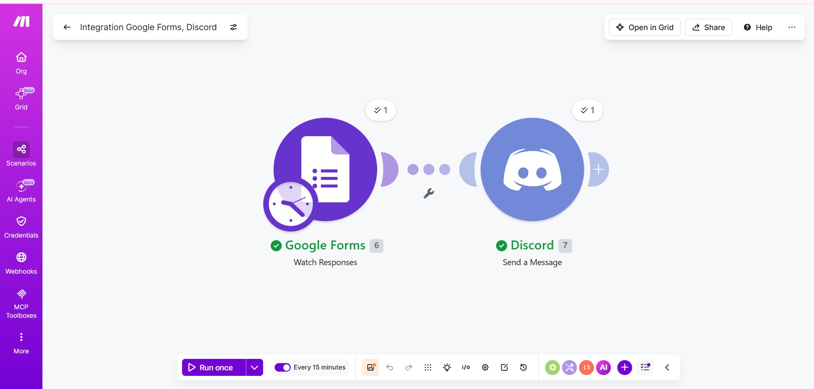Open the clock schedule icon on Google Forms module
This screenshot has width=814, height=389.
[x=290, y=204]
